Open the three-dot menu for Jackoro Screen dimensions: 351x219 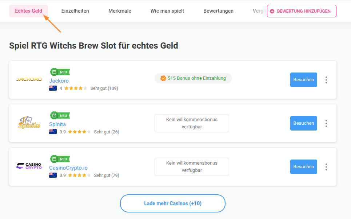(326, 80)
